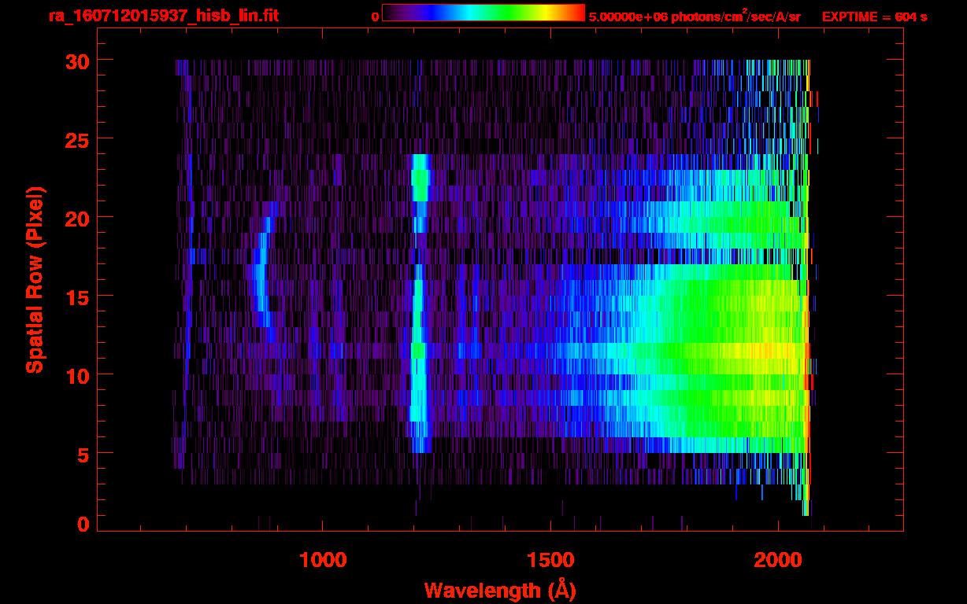Select the 1500 wavelength tick label
Viewport: 967px width, 604px height.
pyautogui.click(x=550, y=559)
